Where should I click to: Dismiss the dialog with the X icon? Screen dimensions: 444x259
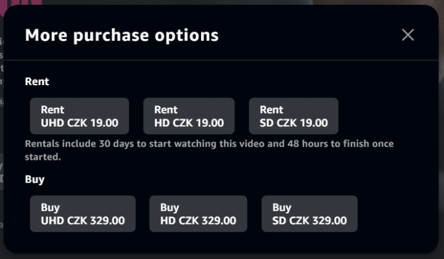408,35
